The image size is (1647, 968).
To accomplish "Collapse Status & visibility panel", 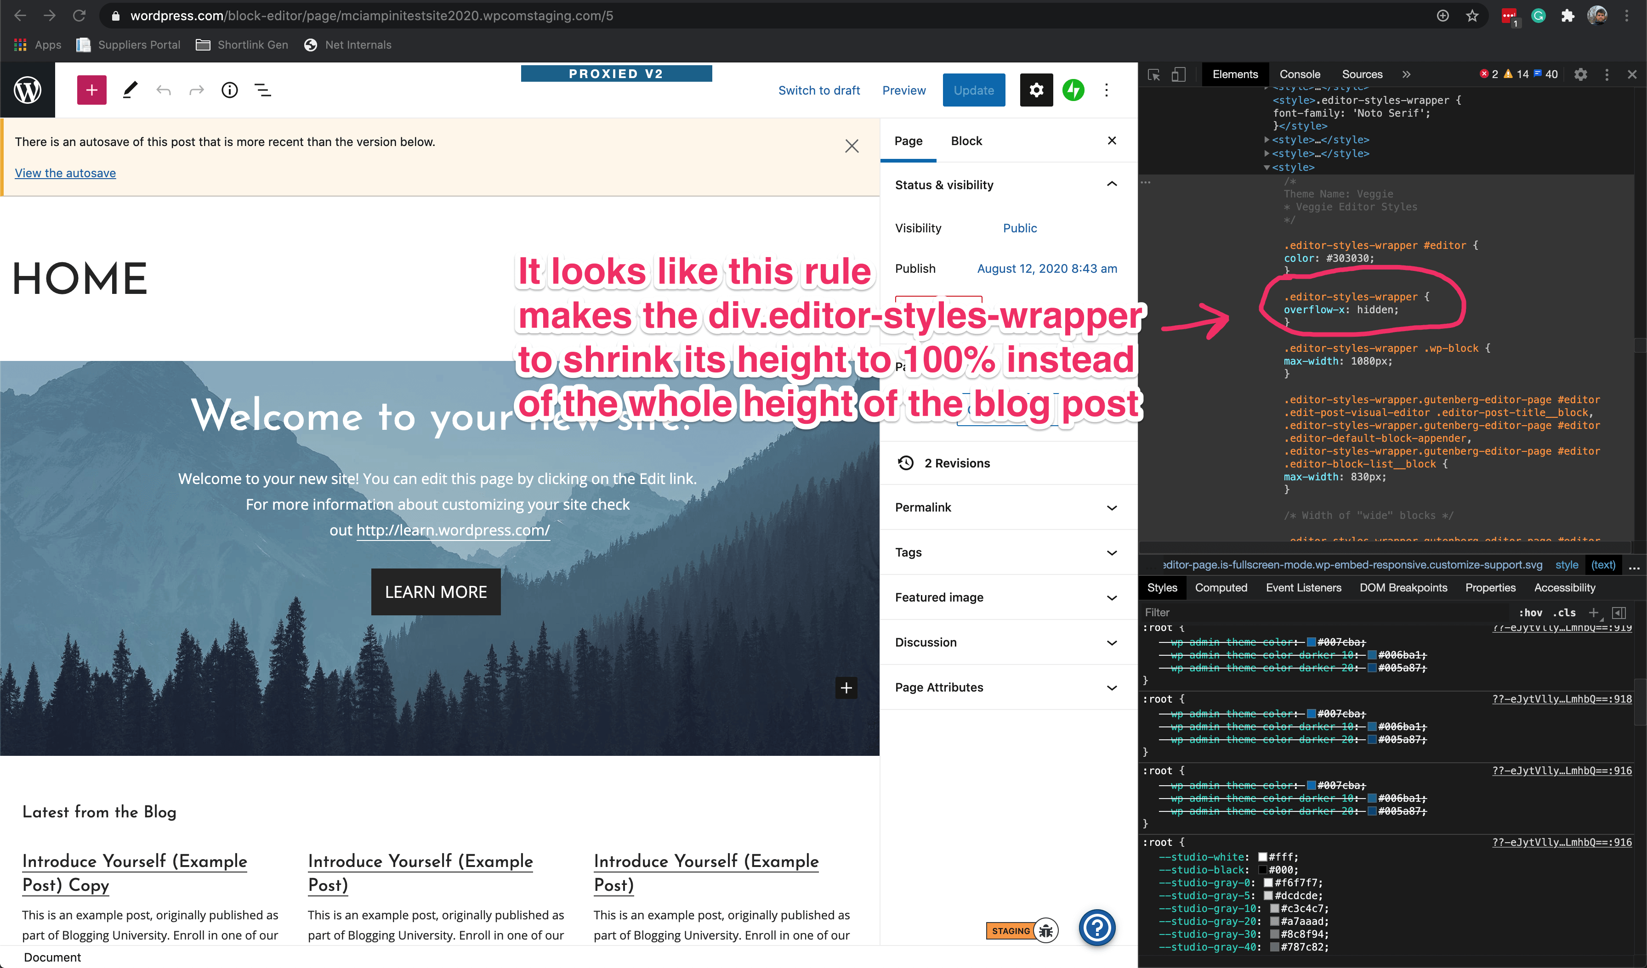I will 1112,184.
